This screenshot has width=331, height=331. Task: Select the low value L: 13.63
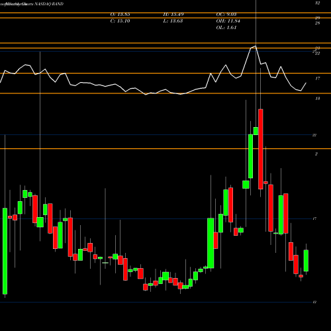173,21
